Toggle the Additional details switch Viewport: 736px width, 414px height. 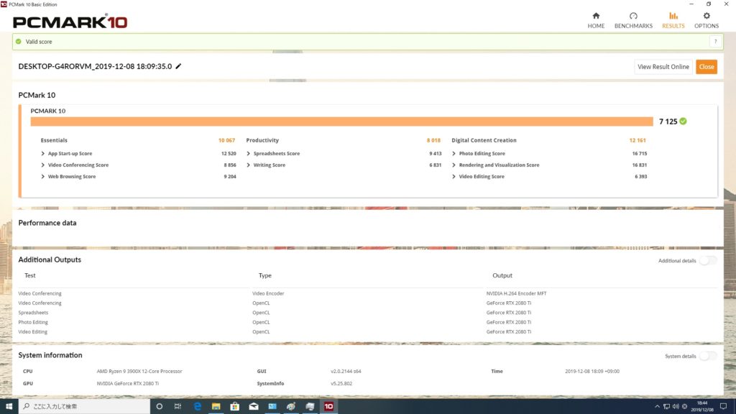pos(708,260)
